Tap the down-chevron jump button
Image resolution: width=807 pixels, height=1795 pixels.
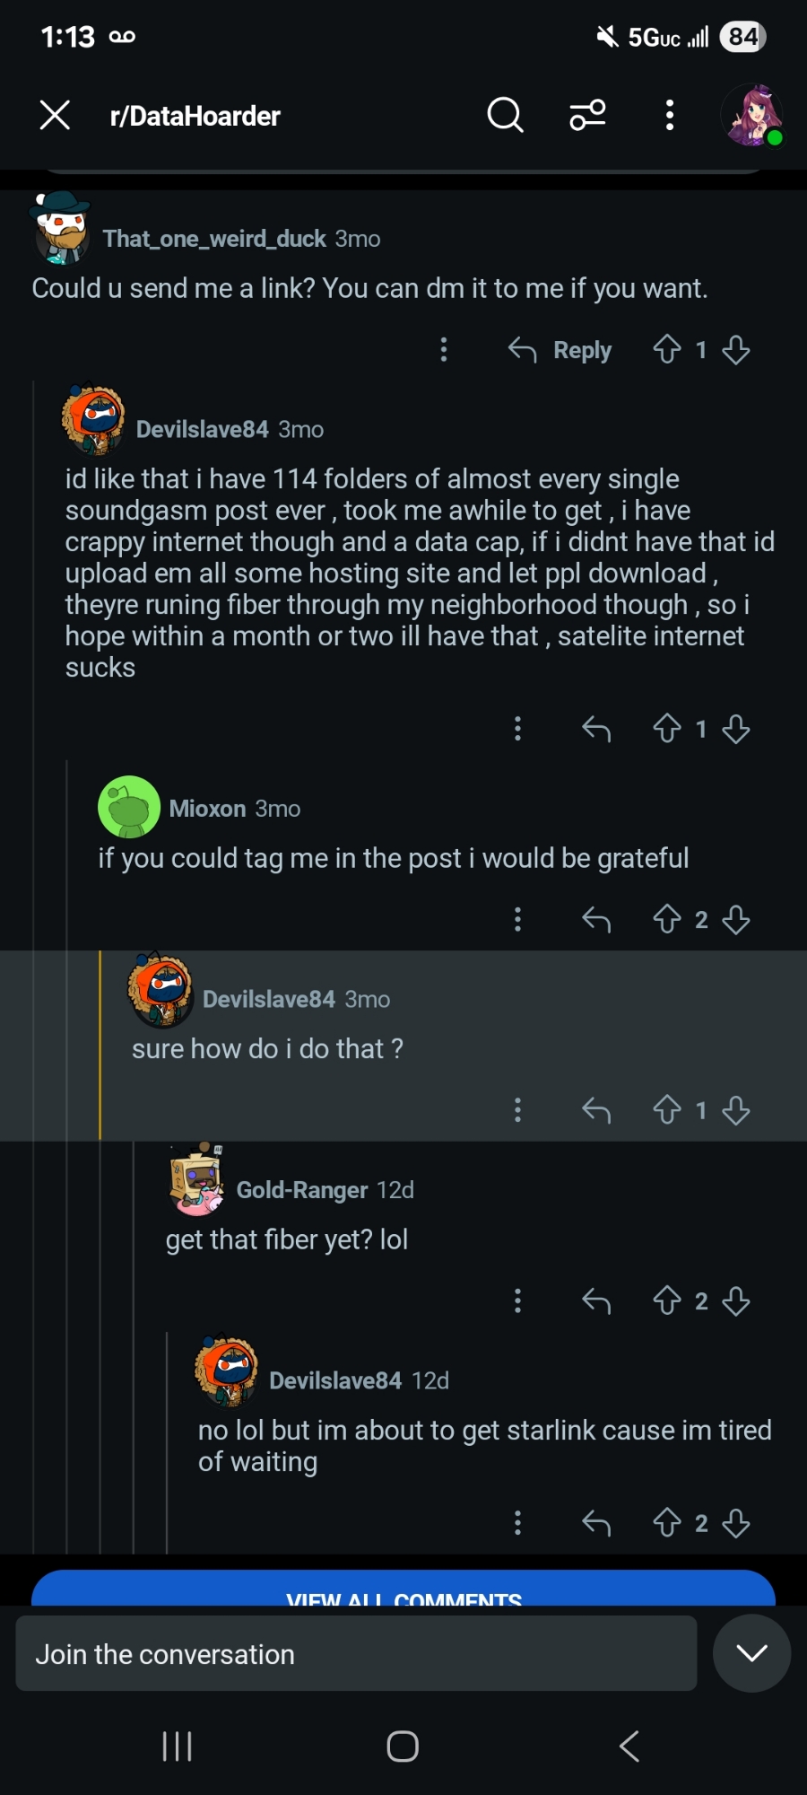coord(751,1653)
